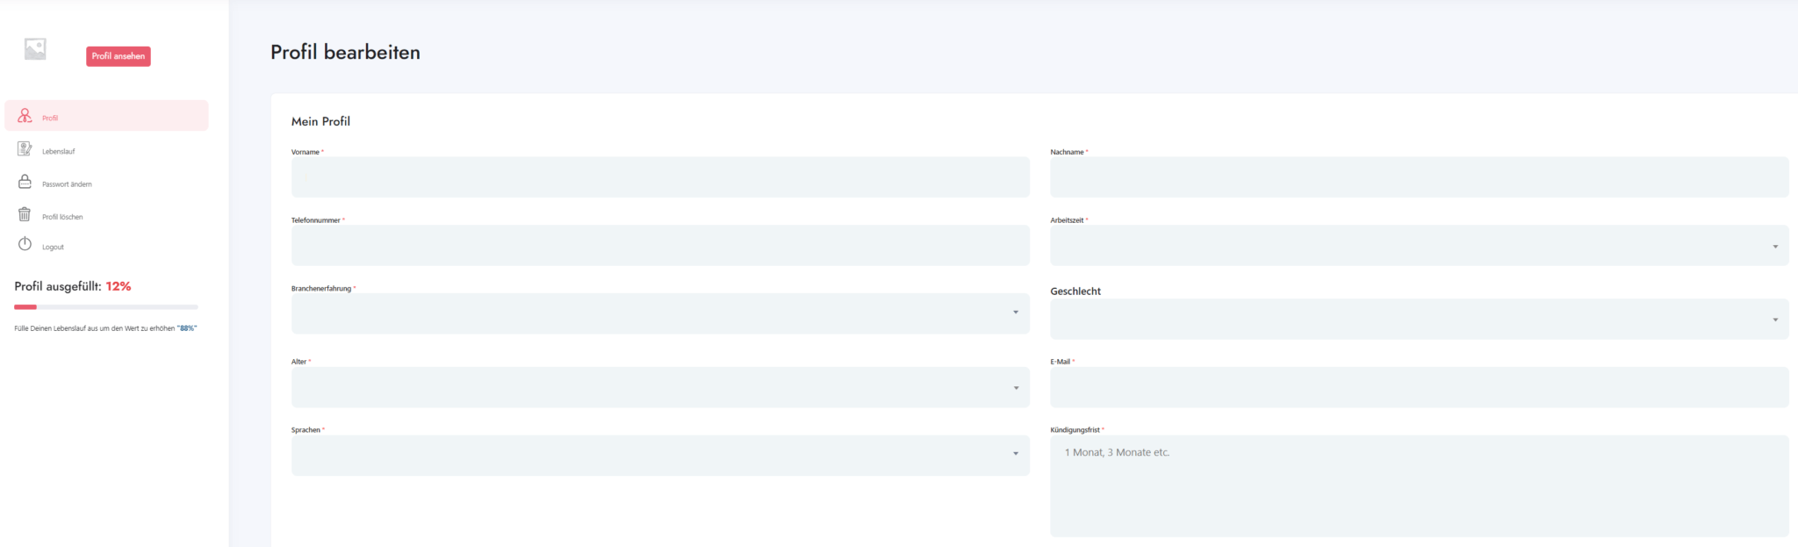Click the profile person icon in sidebar
This screenshot has height=547, width=1798.
click(x=25, y=116)
